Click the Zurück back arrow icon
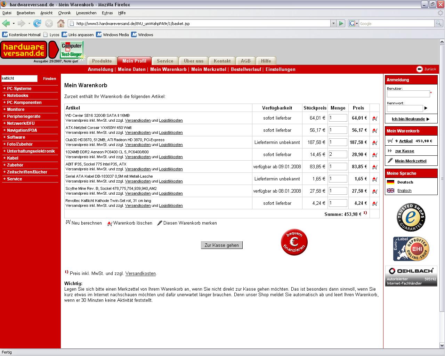 point(420,69)
